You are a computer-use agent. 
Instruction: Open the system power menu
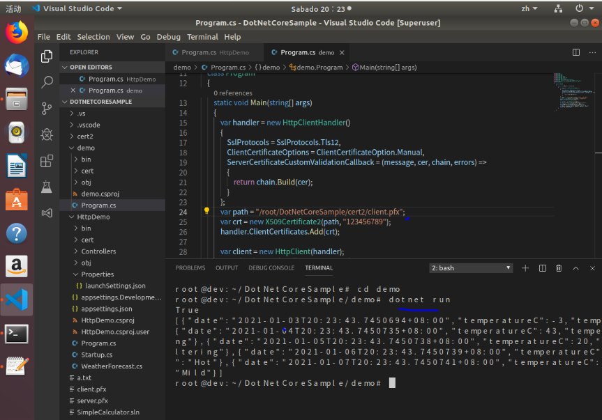click(585, 8)
